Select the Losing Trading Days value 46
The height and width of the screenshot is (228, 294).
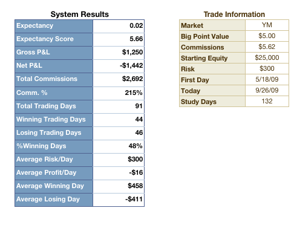point(119,133)
